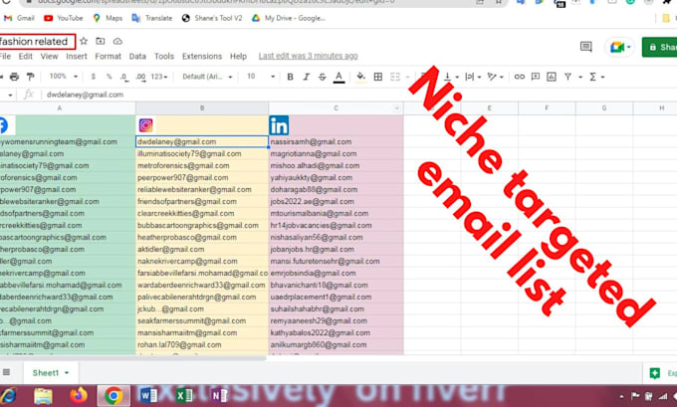Open the View menu
Viewport: 677px width, 407px height.
click(x=49, y=57)
